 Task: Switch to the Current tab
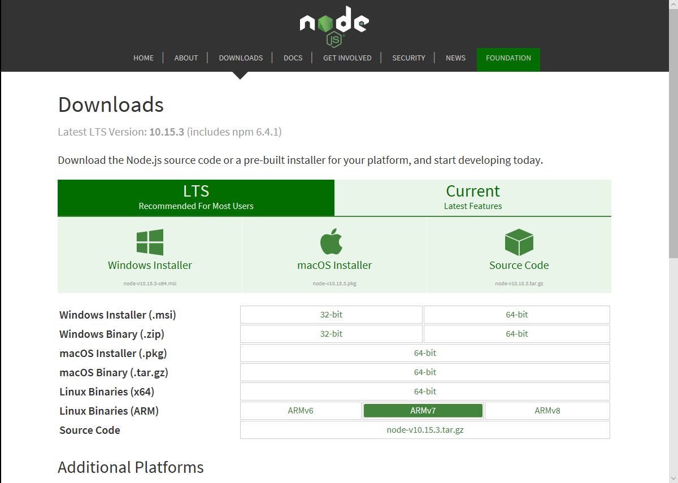coord(473,198)
